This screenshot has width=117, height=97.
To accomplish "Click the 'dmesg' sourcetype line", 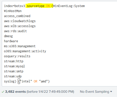I will click(8, 36).
